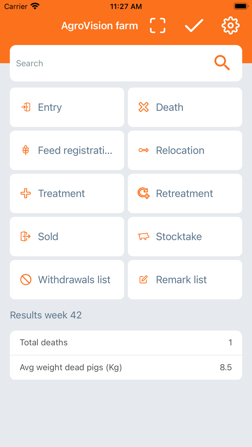This screenshot has width=252, height=447.
Task: Tap the Death cross icon
Action: (x=144, y=107)
